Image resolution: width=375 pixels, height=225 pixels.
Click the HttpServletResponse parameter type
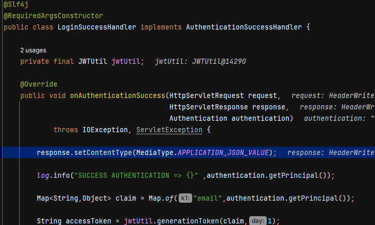[x=209, y=107]
